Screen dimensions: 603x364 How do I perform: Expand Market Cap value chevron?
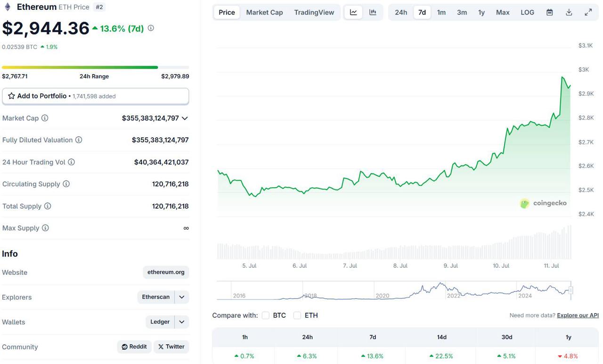pyautogui.click(x=185, y=118)
